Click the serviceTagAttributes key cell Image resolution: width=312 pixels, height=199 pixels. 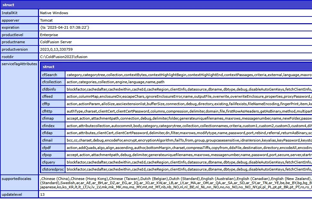pos(19,117)
